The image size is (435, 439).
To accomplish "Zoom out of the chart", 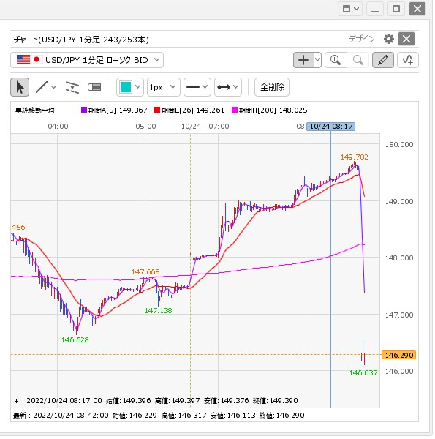I will (x=358, y=60).
